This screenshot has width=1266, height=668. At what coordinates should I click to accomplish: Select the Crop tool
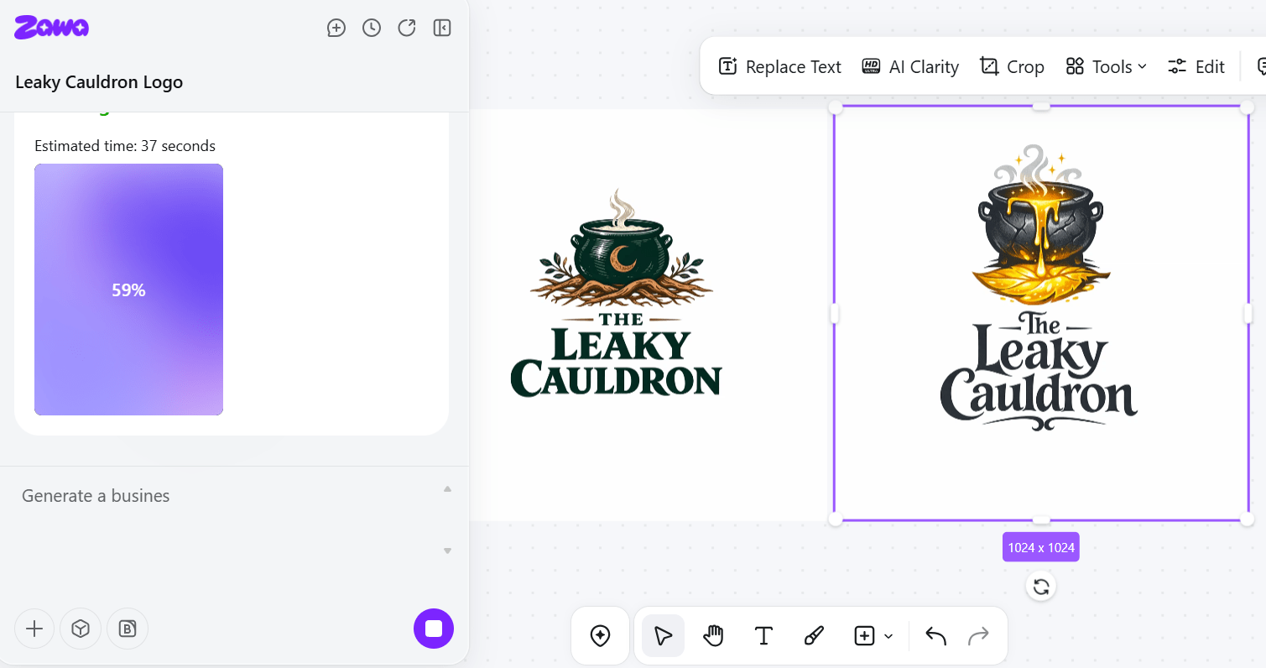coord(1012,67)
